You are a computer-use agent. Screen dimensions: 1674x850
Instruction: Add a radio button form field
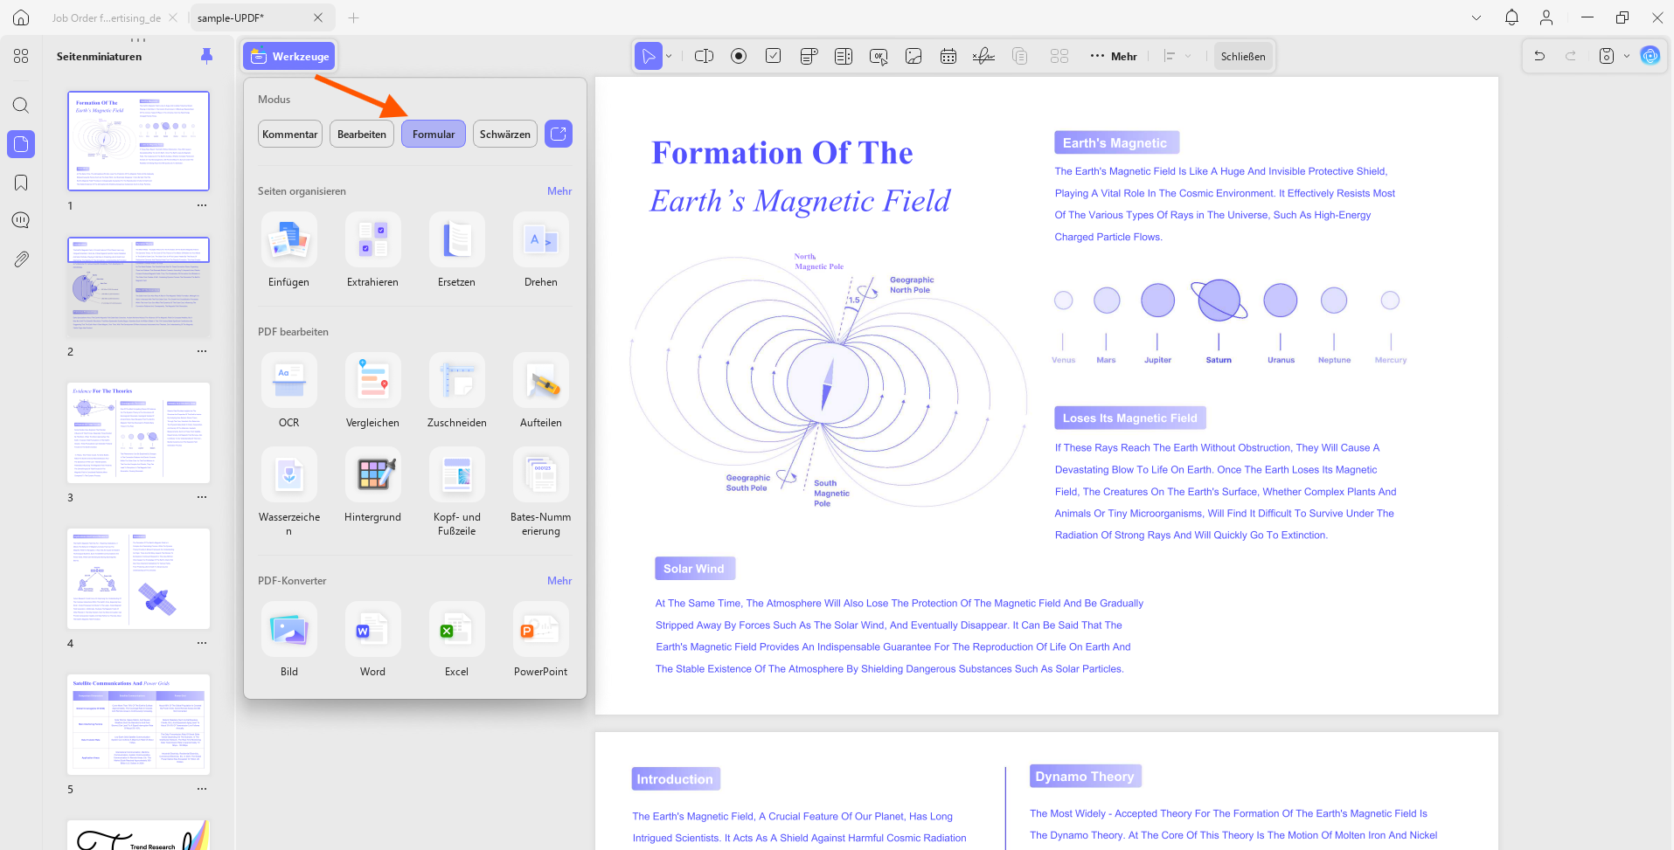pyautogui.click(x=739, y=56)
